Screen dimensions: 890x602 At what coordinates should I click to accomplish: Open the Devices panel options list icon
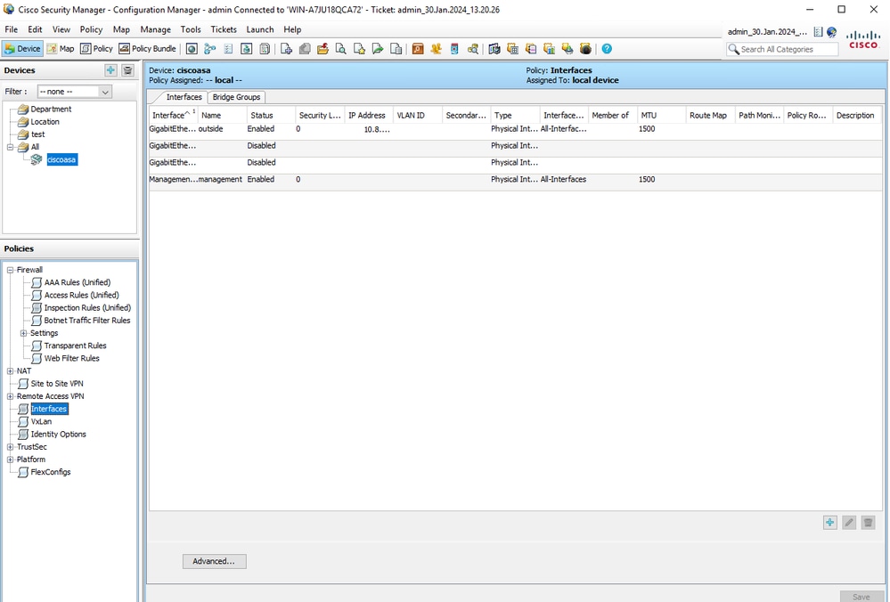point(127,70)
